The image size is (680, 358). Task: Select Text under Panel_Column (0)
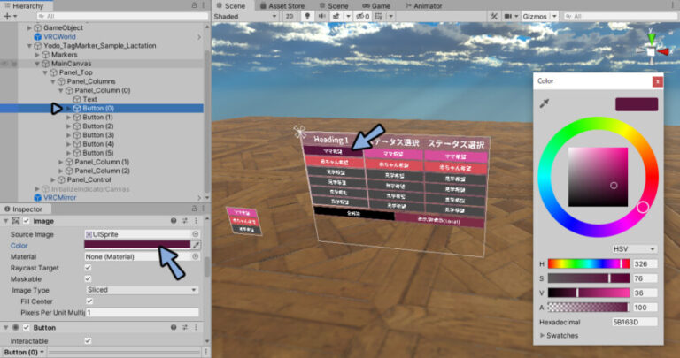pos(89,99)
